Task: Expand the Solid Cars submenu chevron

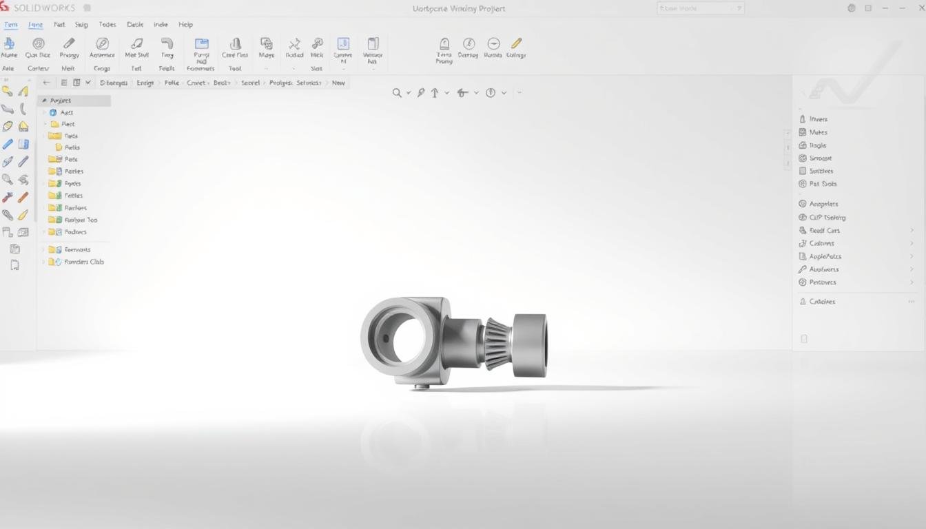Action: pos(912,231)
